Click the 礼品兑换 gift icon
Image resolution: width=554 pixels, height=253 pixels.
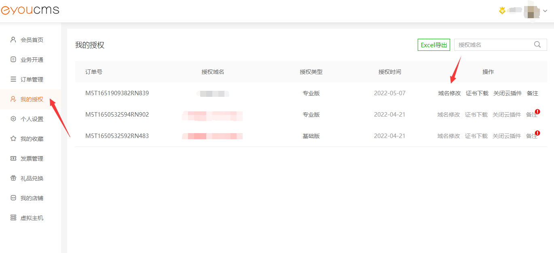coord(13,178)
